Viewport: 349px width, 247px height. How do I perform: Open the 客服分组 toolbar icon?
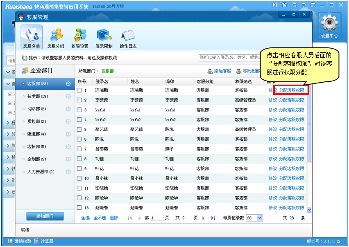(x=56, y=37)
